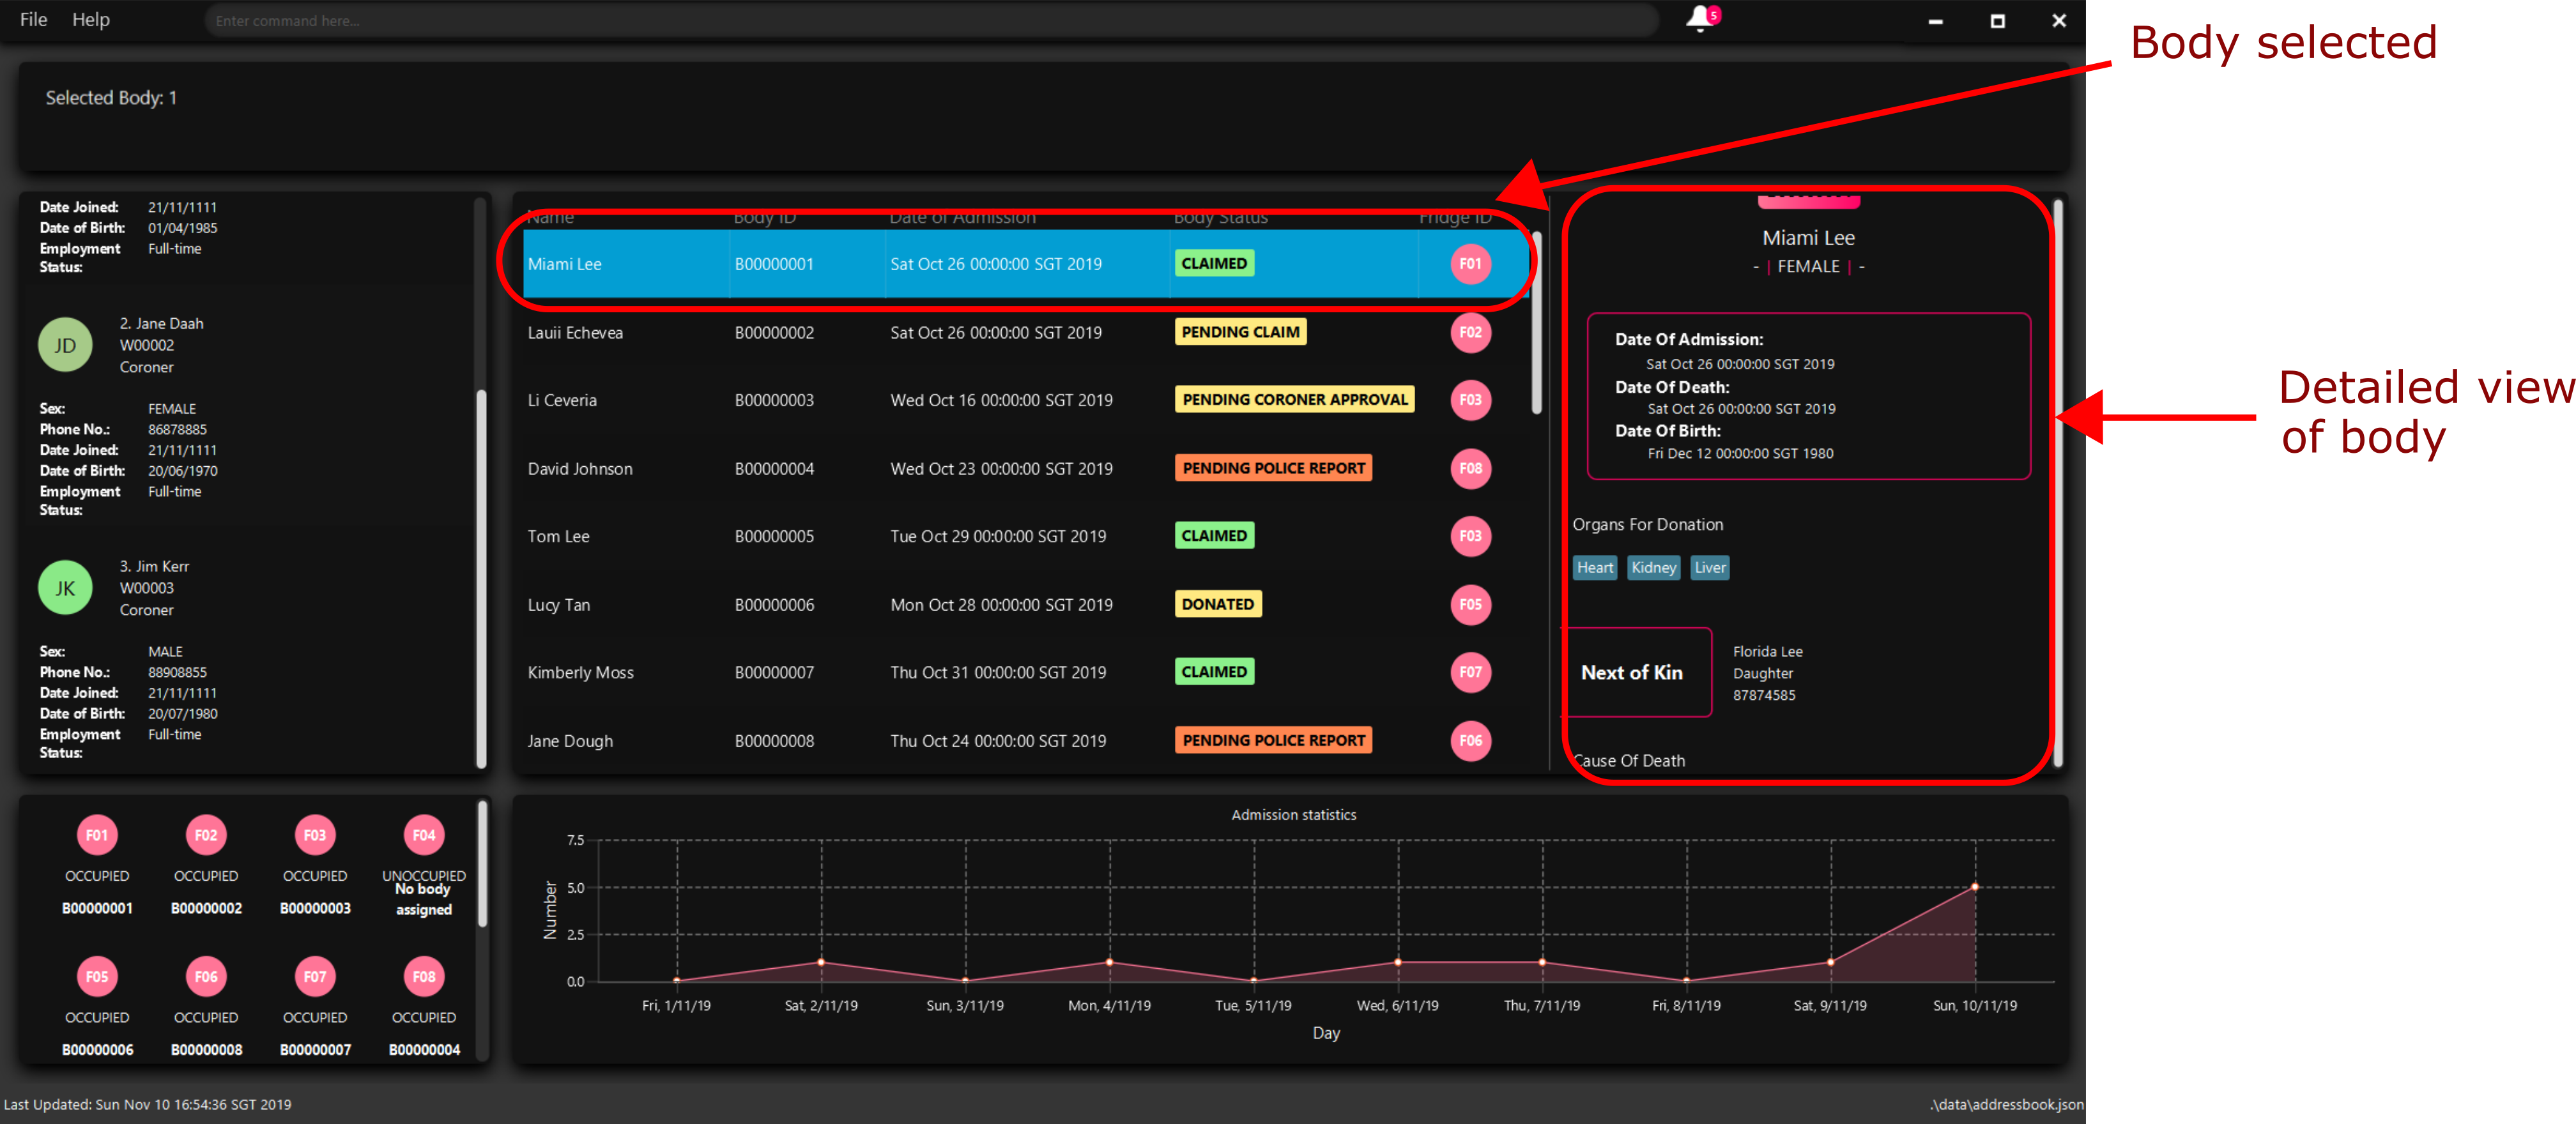
Task: Click fridge badge F08 in David Johnson row
Action: 1470,468
